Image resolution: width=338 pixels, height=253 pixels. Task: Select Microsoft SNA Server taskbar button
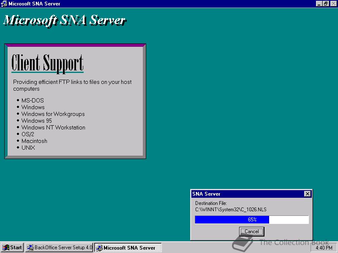click(x=128, y=248)
